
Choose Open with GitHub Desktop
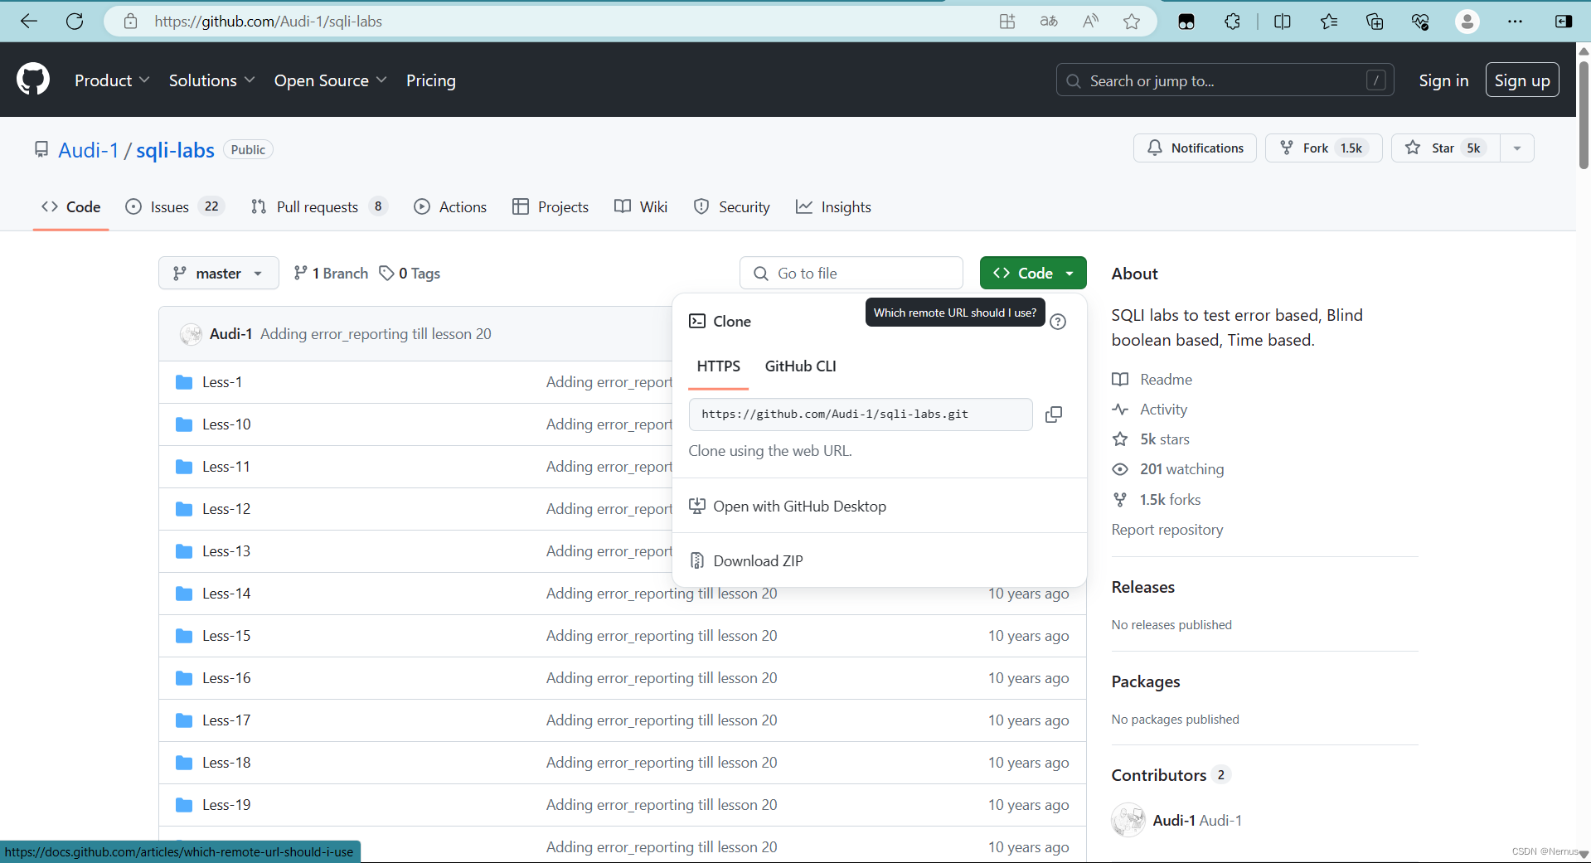click(879, 507)
